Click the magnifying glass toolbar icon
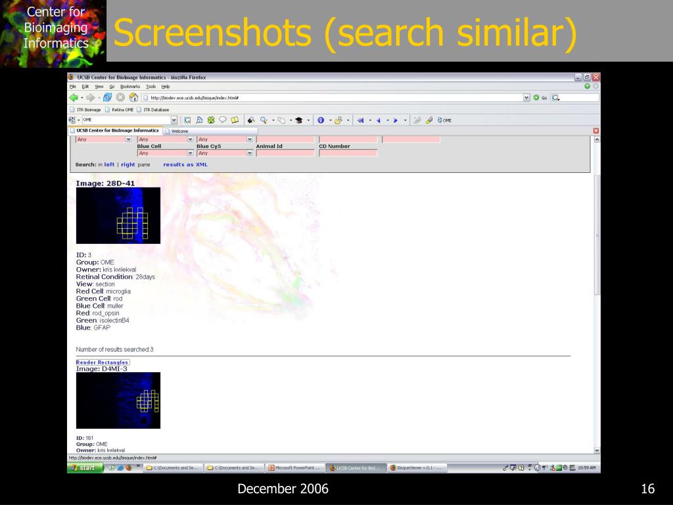This screenshot has width=673, height=505. pyautogui.click(x=264, y=120)
